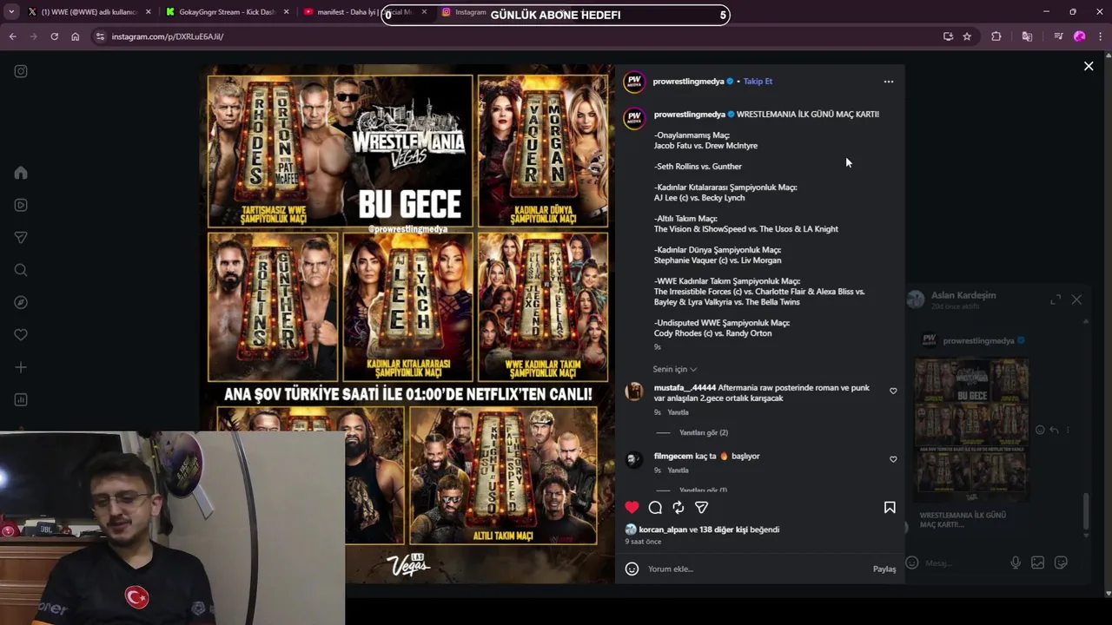
Task: Click the Instagram logo at the sidebar top
Action: point(21,71)
